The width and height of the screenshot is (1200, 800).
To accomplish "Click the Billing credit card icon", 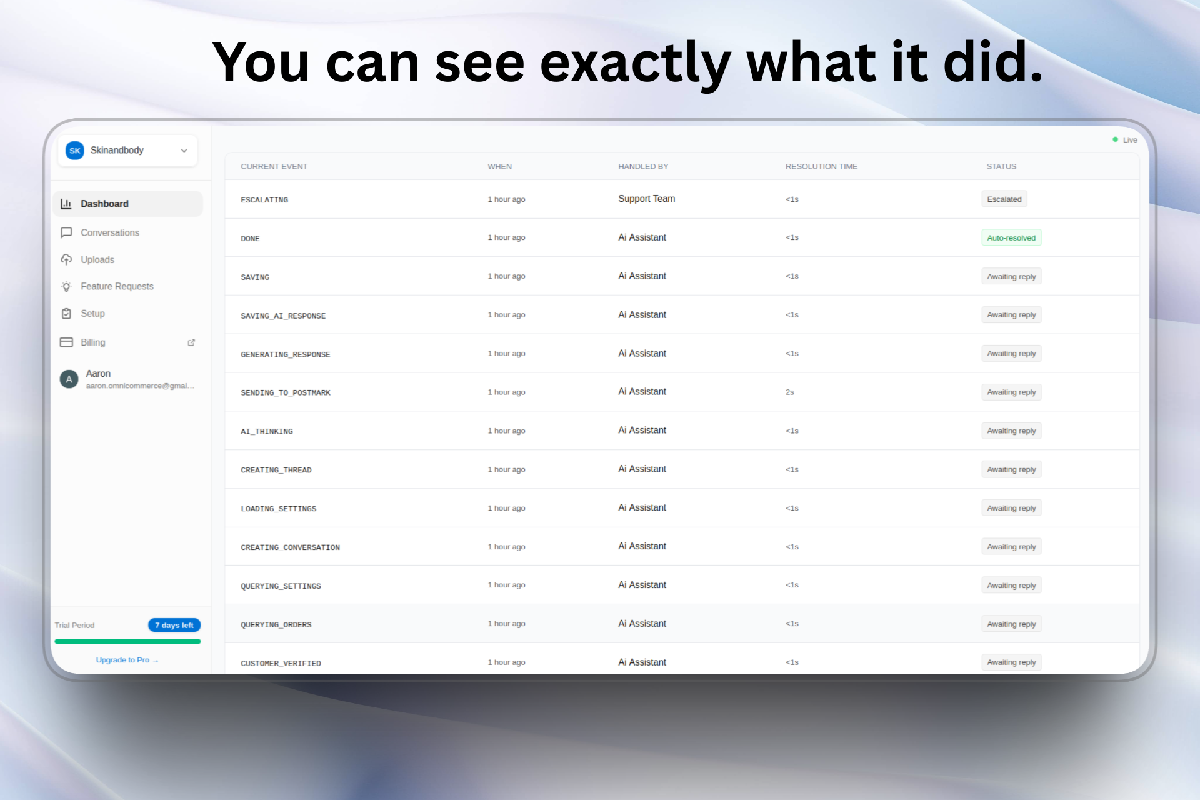I will coord(66,342).
